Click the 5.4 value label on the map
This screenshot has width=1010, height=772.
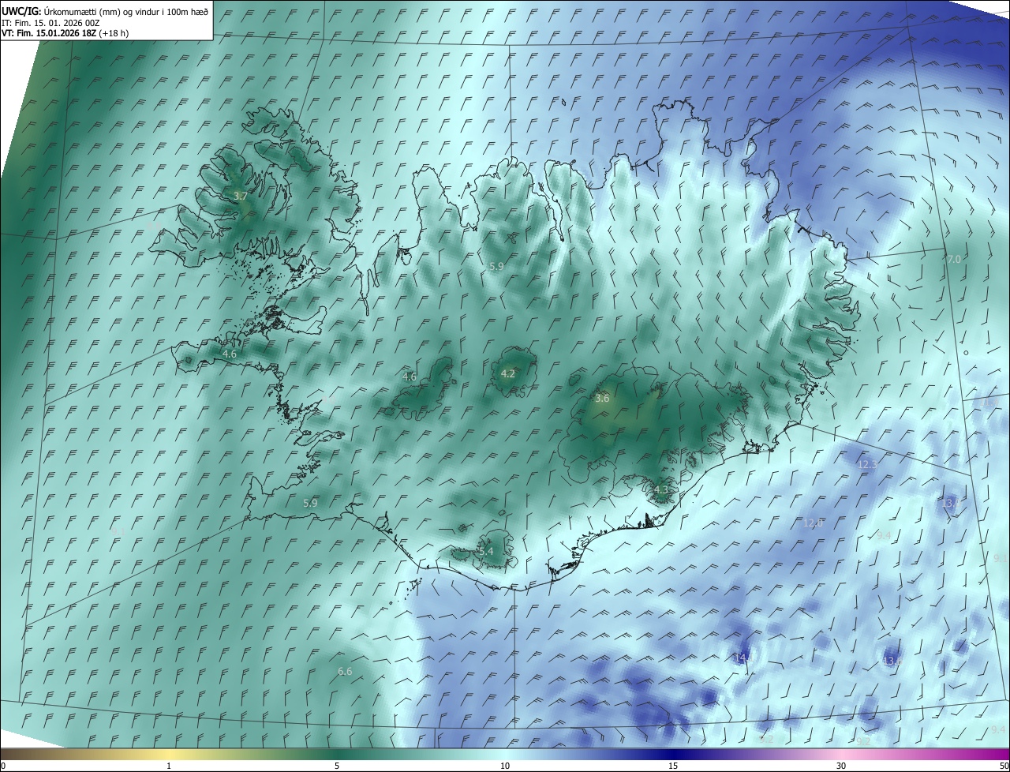point(486,551)
